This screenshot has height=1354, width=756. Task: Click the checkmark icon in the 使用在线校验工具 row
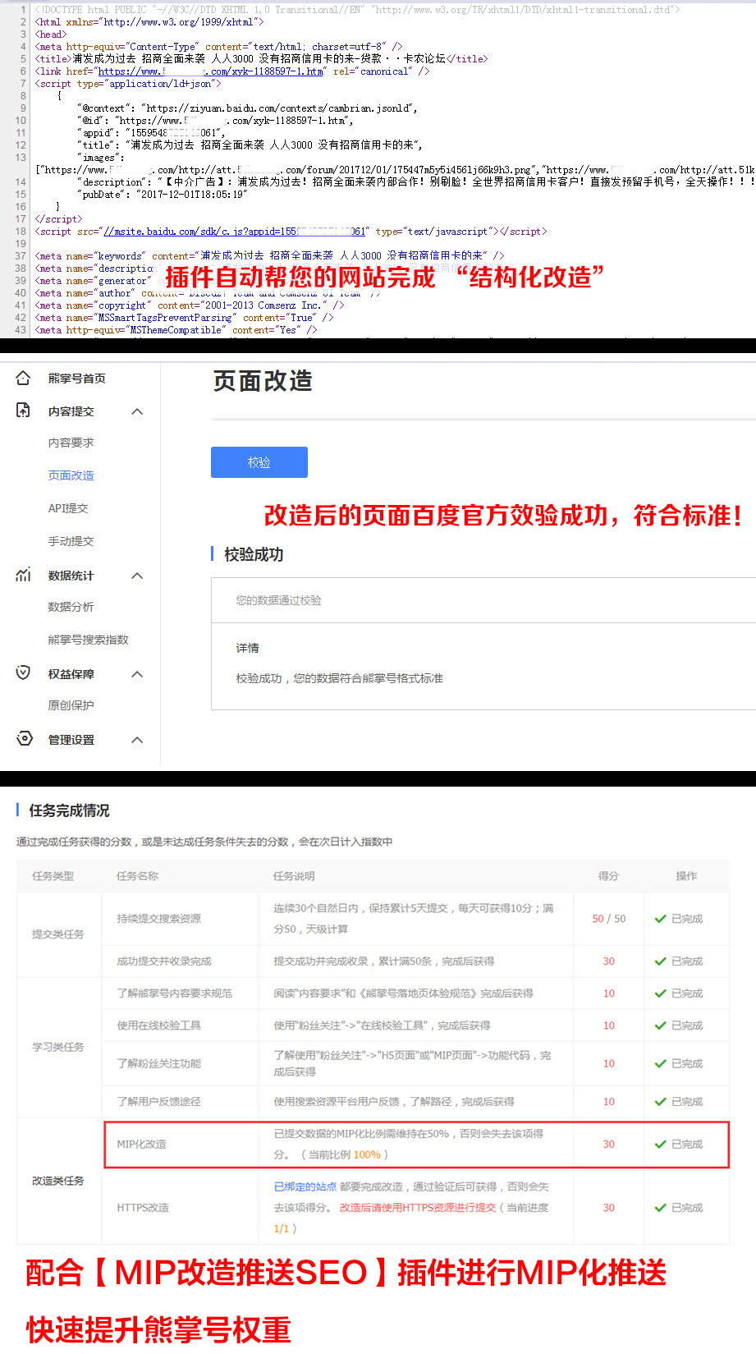tap(660, 1026)
